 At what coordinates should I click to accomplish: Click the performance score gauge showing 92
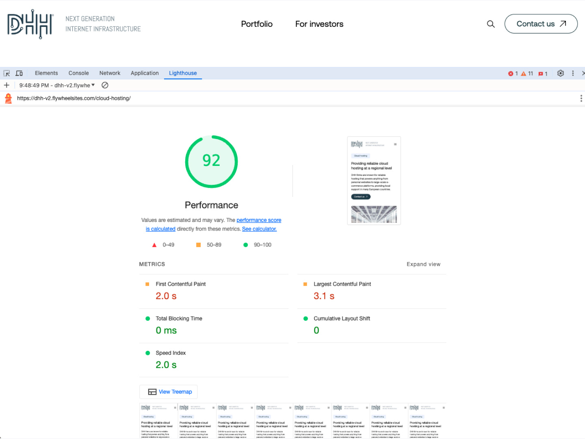[x=211, y=161]
